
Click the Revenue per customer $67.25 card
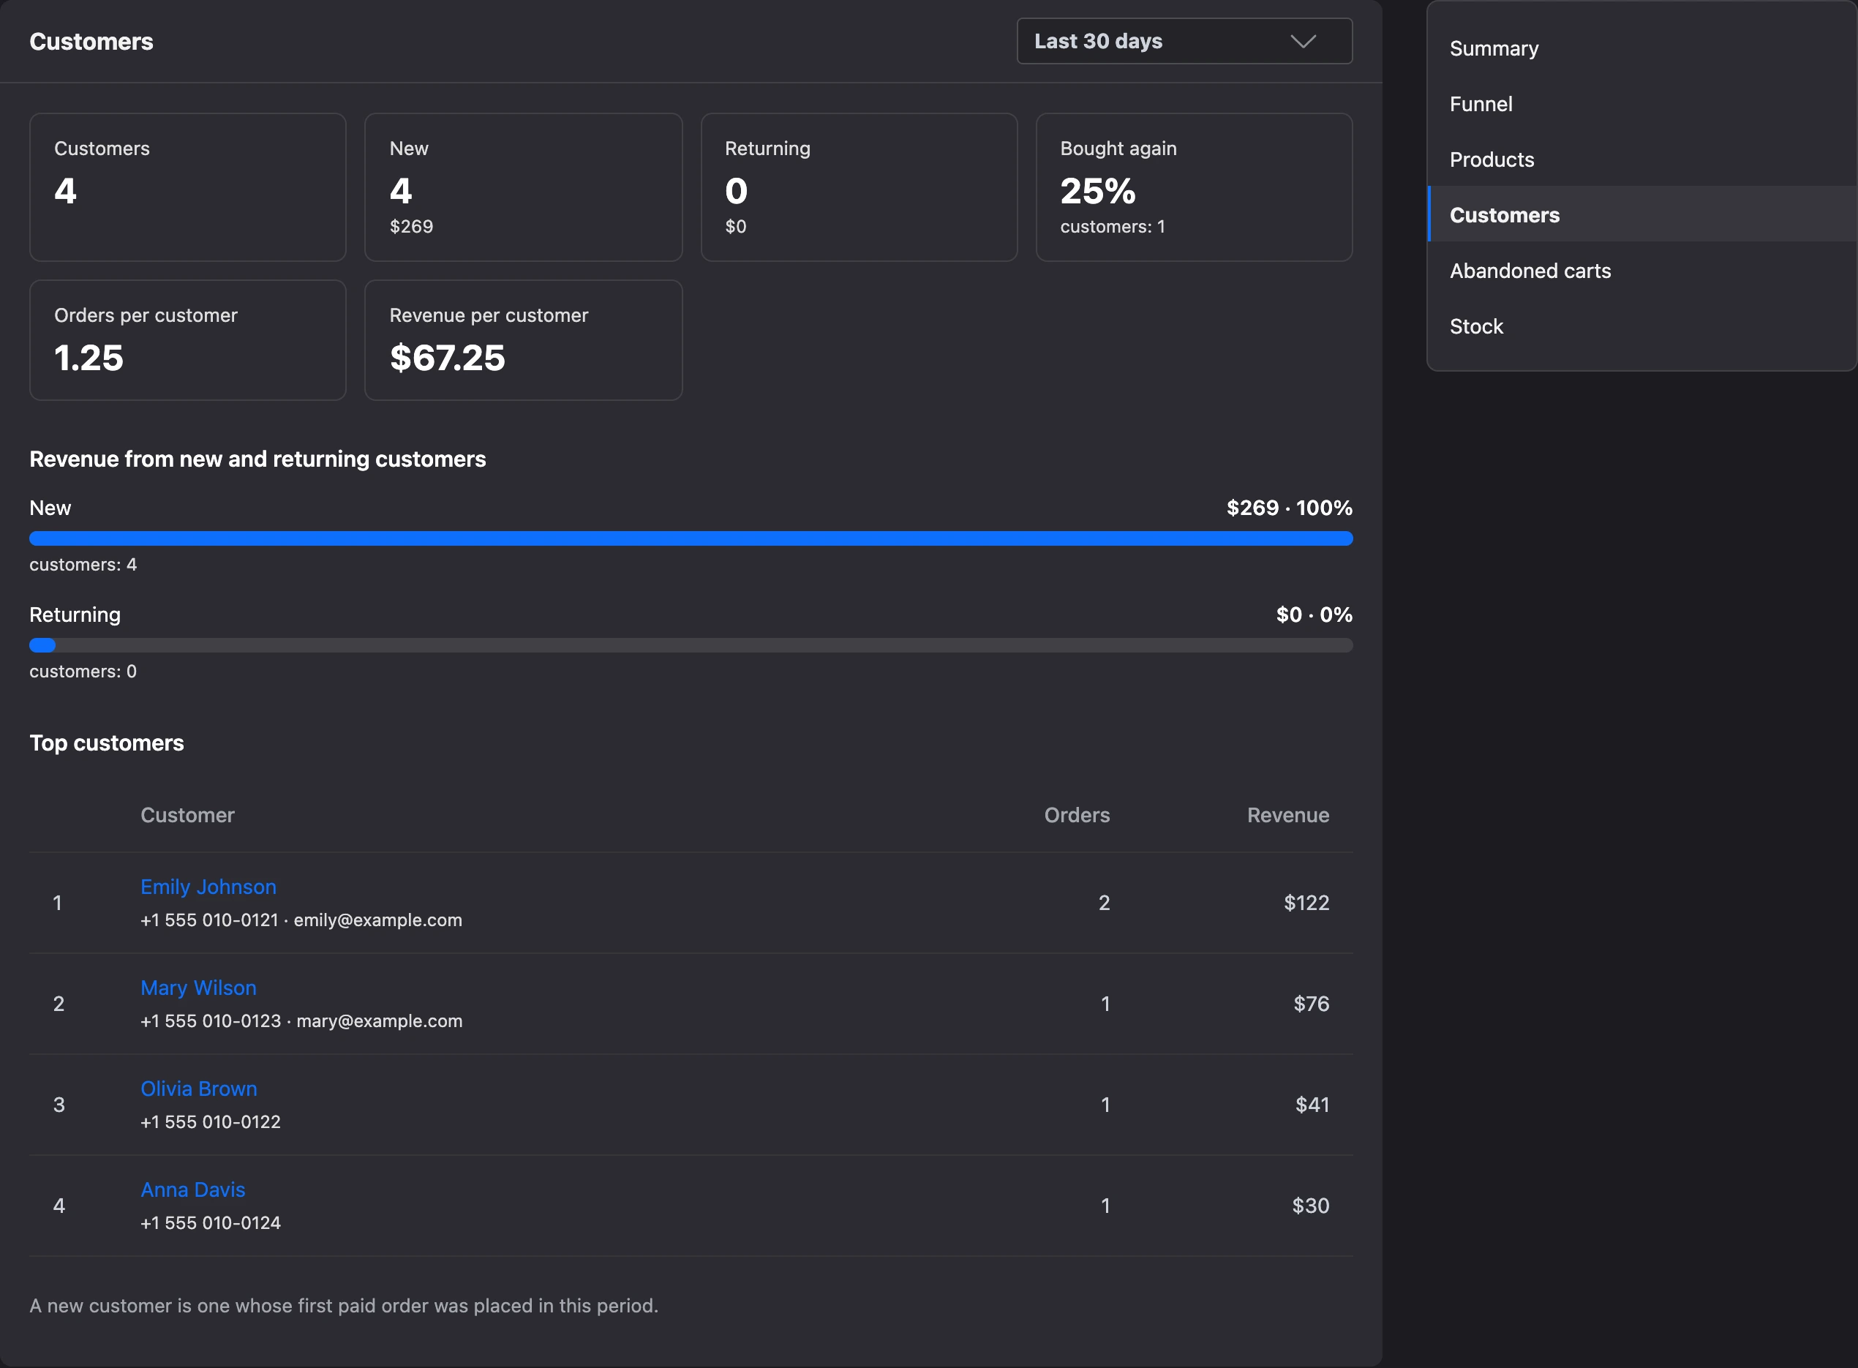[x=523, y=340]
